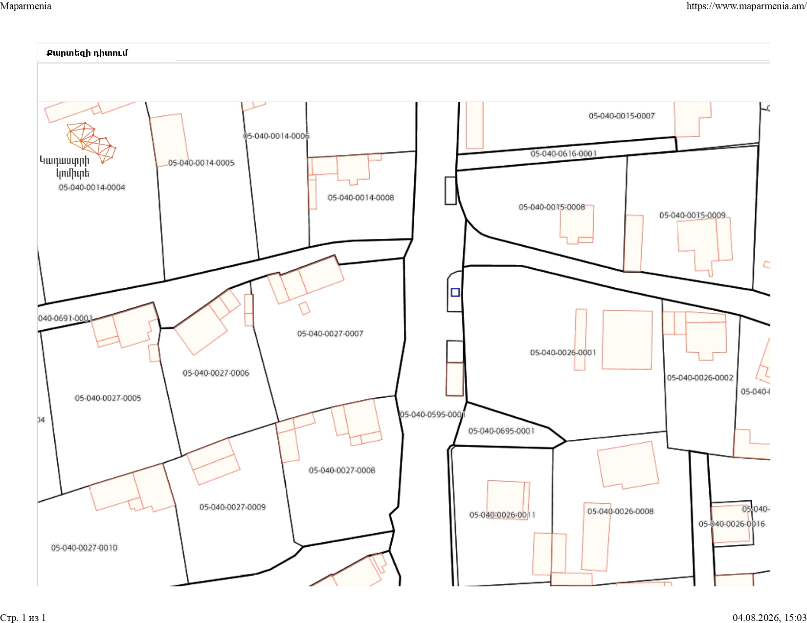Select parcel label 05-040-0616-0001
807x623 pixels.
coord(564,153)
